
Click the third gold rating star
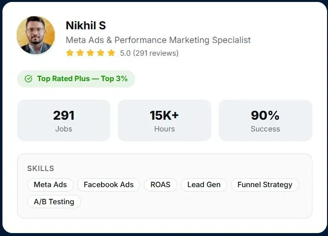coord(90,53)
